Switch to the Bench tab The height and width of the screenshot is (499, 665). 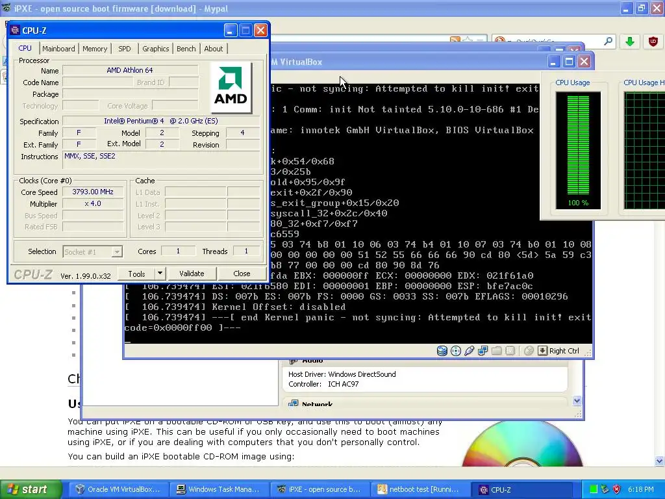pos(186,49)
